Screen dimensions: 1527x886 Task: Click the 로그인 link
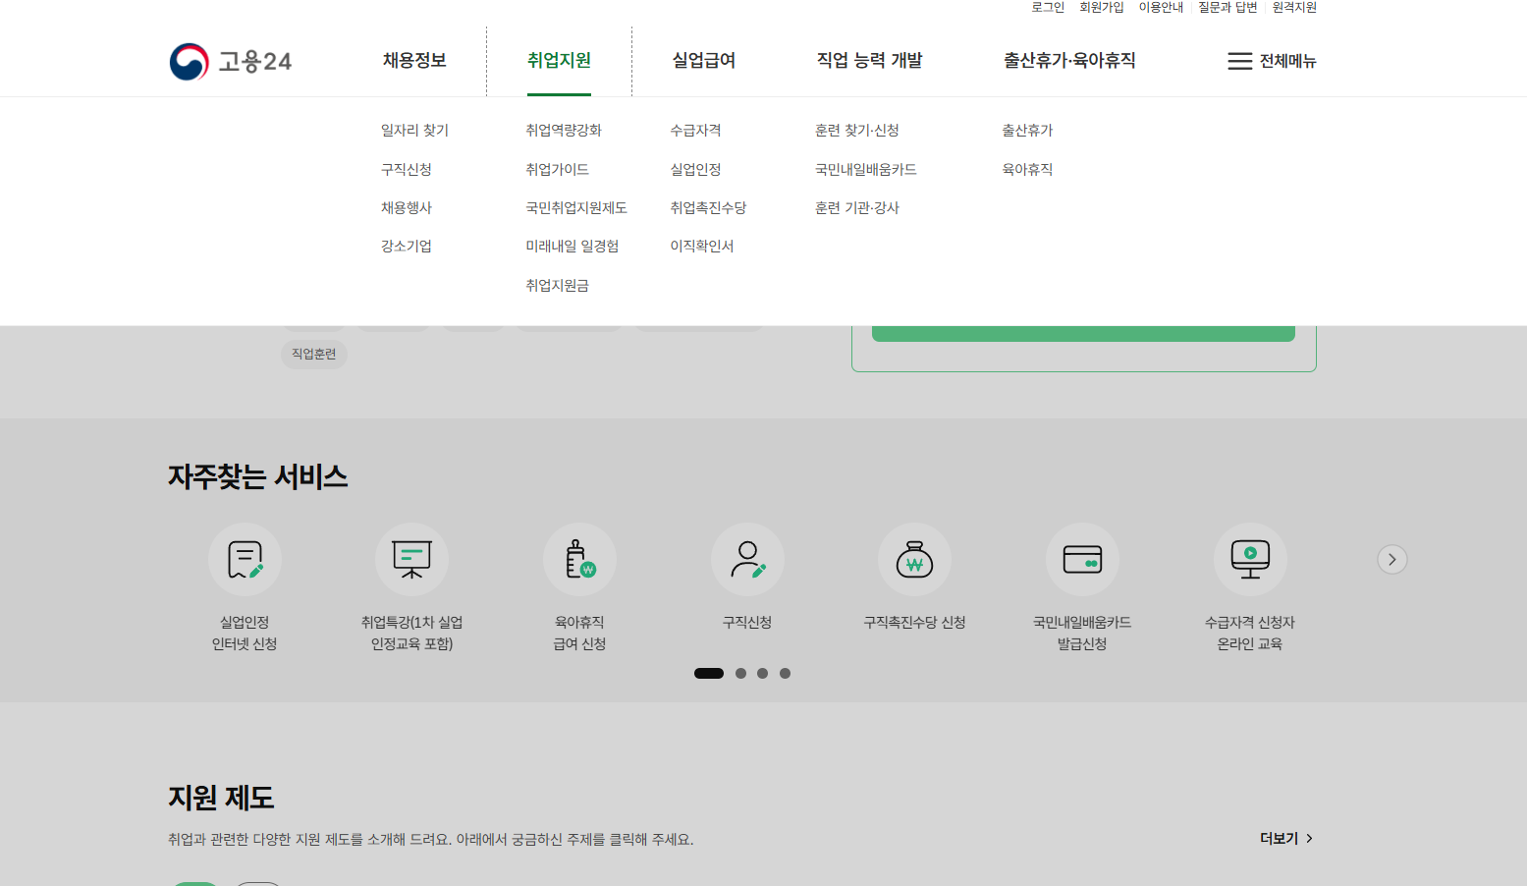1046,7
